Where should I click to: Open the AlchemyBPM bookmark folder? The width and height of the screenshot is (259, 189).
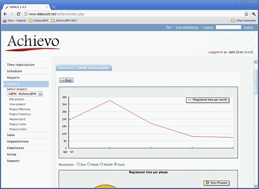point(39,21)
